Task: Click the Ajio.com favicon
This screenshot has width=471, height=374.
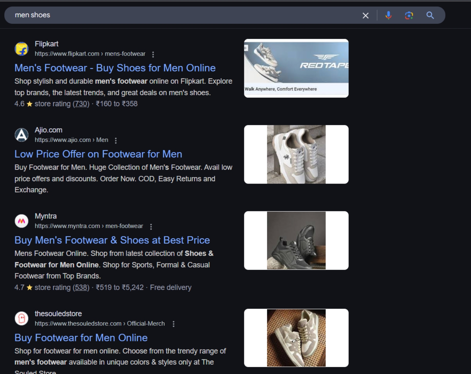Action: pos(21,135)
